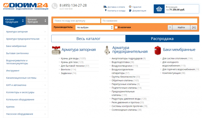Expand 'Инструмент' sidebar arrow
This screenshot has height=118, width=202.
coord(45,71)
